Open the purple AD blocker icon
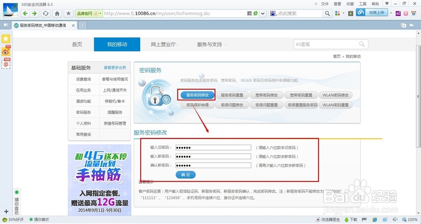This screenshot has width=421, height=224. pos(398,13)
